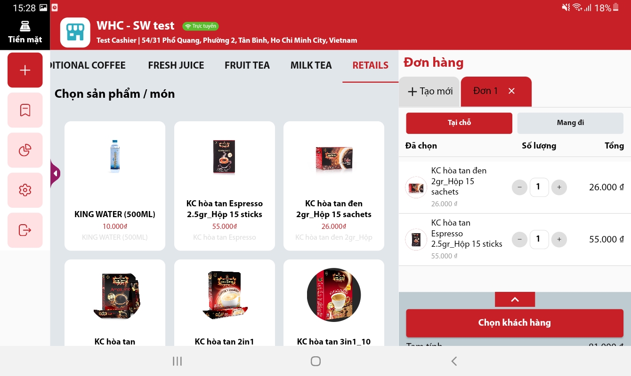The width and height of the screenshot is (631, 376).
Task: Tap the Chọn khách hàng button
Action: (515, 323)
